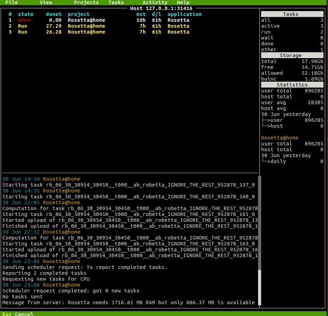Image resolution: width=328 pixels, height=316 pixels.
Task: Click the >host tree entry
Action: [x=293, y=126]
